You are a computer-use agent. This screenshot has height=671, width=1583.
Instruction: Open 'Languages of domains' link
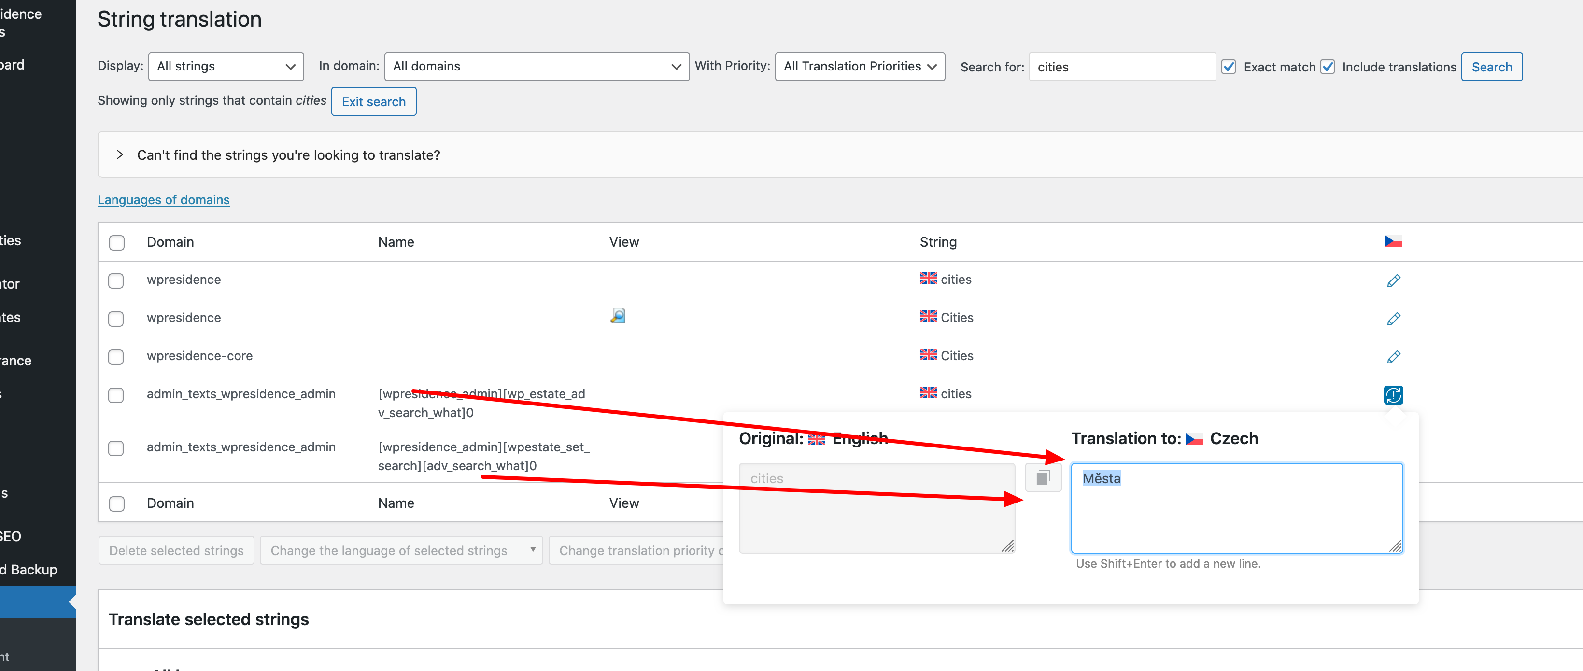point(163,200)
